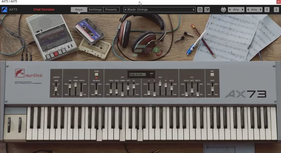Switch to the Presets tab
281x153 pixels.
click(x=111, y=10)
